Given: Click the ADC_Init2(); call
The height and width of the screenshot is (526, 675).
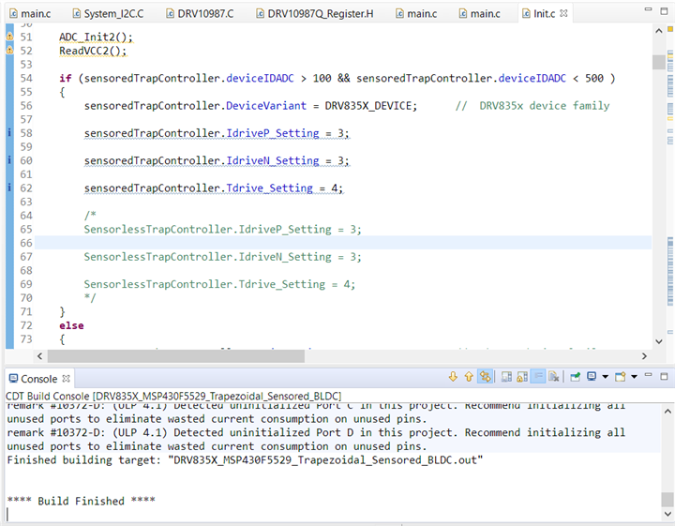Looking at the screenshot, I should 96,37.
